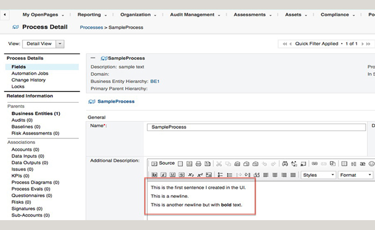Collapse the SampleProcess header section
Screen dimensions: 375x230
(x=93, y=58)
